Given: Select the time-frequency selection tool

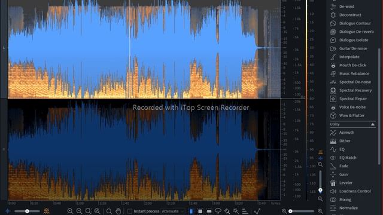Looking at the screenshot, I should [200, 211].
